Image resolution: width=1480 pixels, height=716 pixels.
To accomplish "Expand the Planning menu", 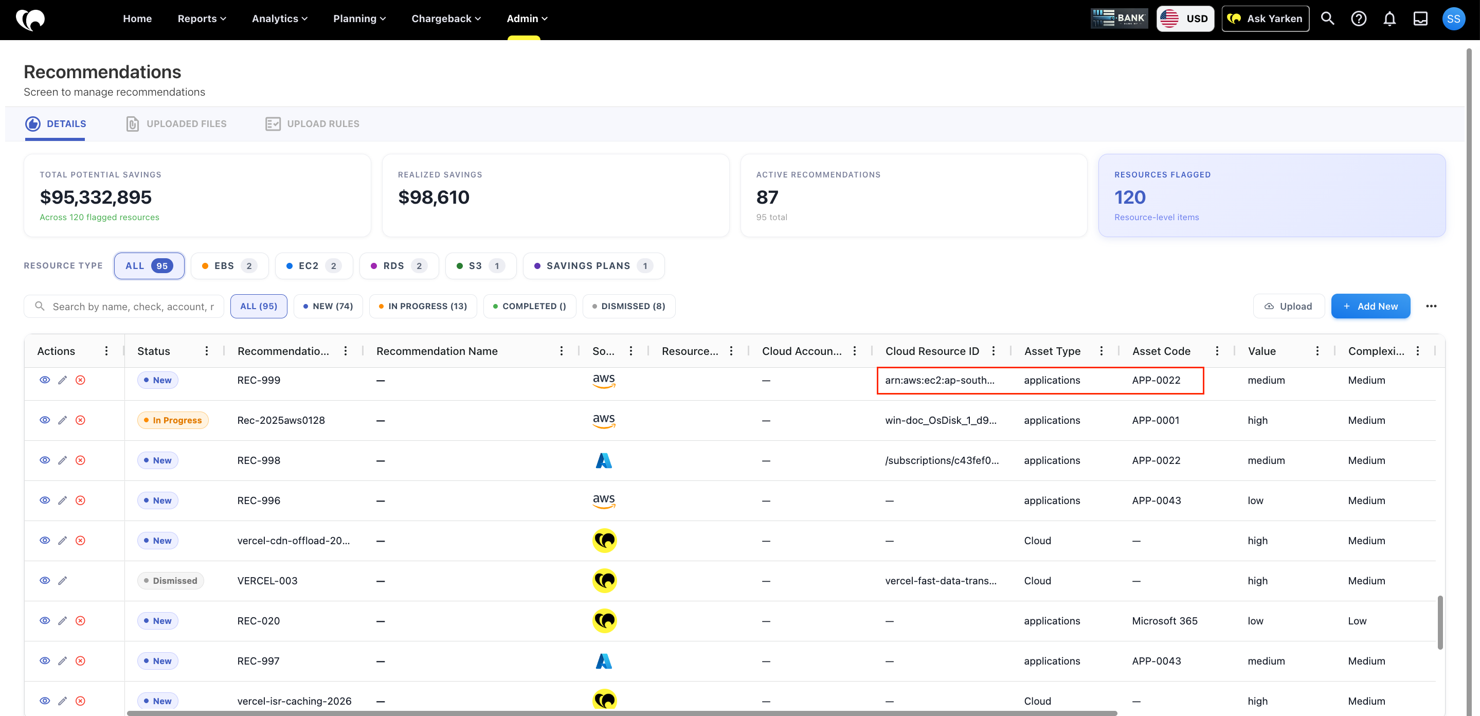I will coord(359,19).
